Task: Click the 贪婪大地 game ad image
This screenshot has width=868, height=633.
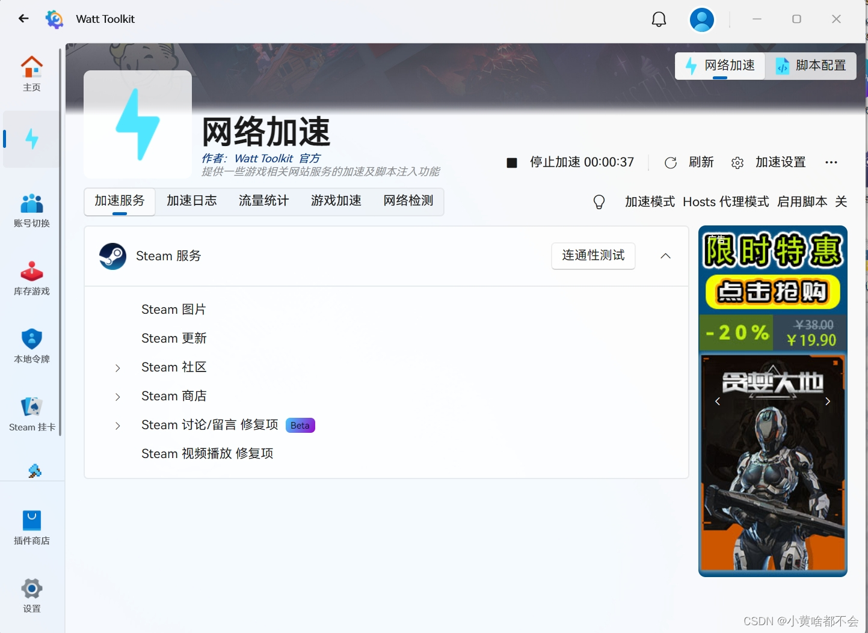Action: 773,462
